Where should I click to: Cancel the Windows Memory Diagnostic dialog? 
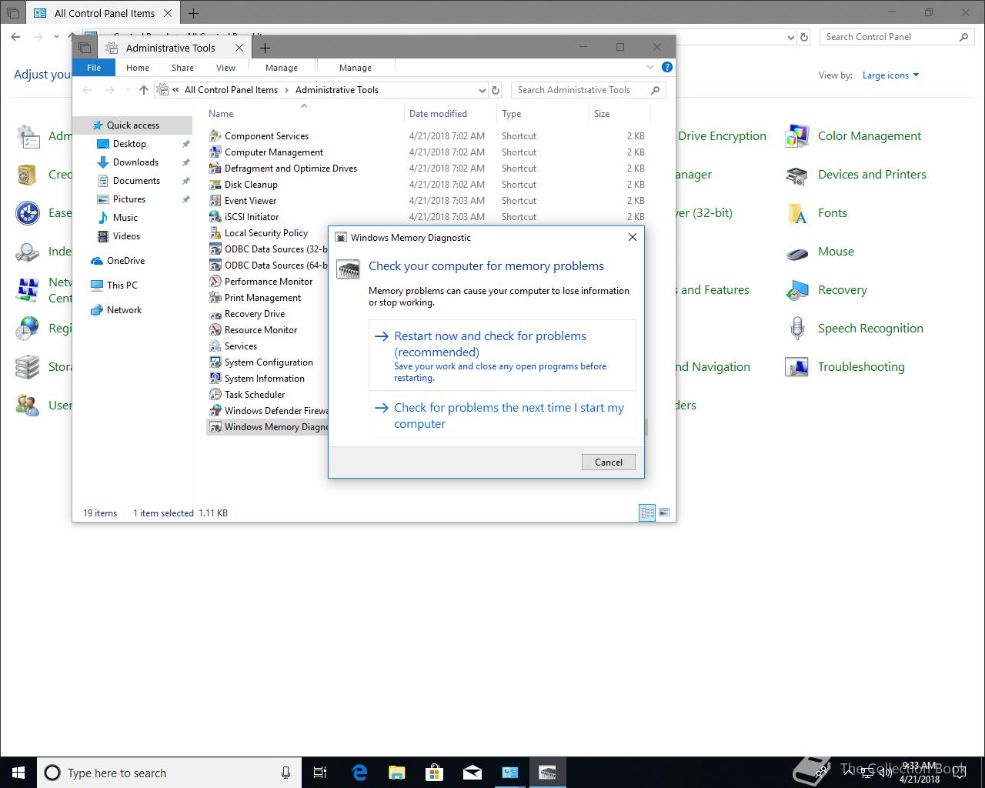(608, 462)
